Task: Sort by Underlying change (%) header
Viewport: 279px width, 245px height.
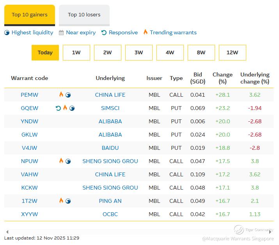Action: 255,78
